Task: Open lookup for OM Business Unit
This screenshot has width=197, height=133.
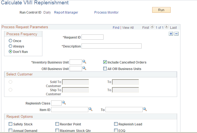Action: [84, 68]
